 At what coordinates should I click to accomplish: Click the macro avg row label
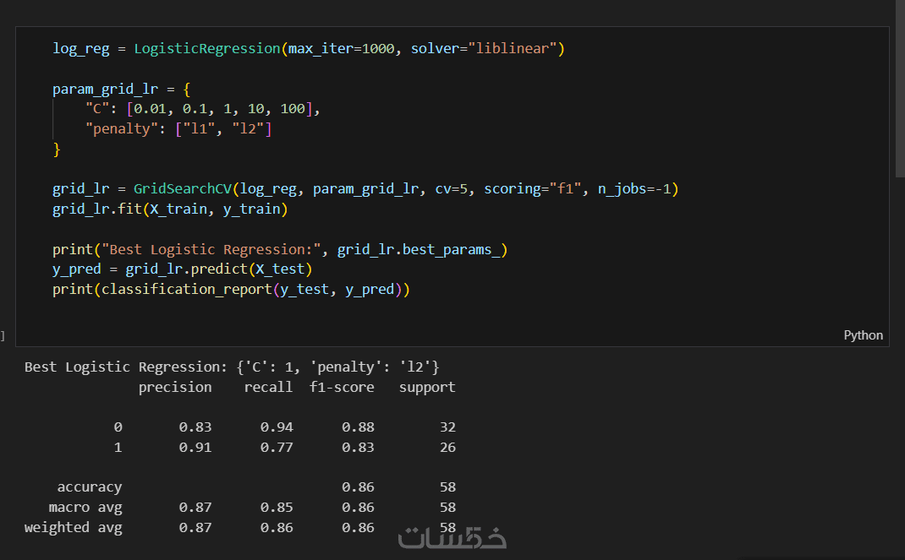(x=85, y=507)
